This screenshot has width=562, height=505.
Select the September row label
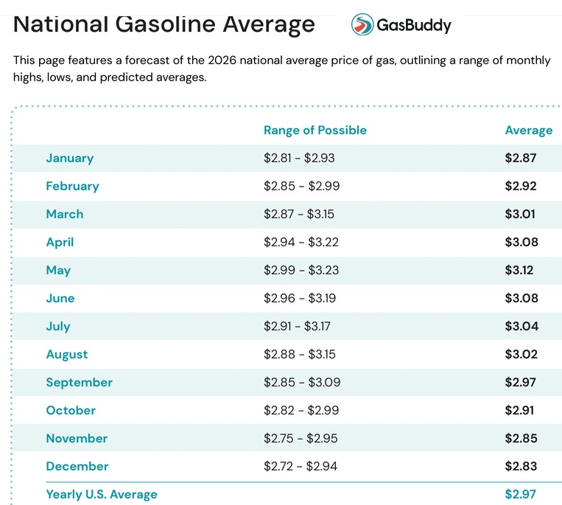80,383
